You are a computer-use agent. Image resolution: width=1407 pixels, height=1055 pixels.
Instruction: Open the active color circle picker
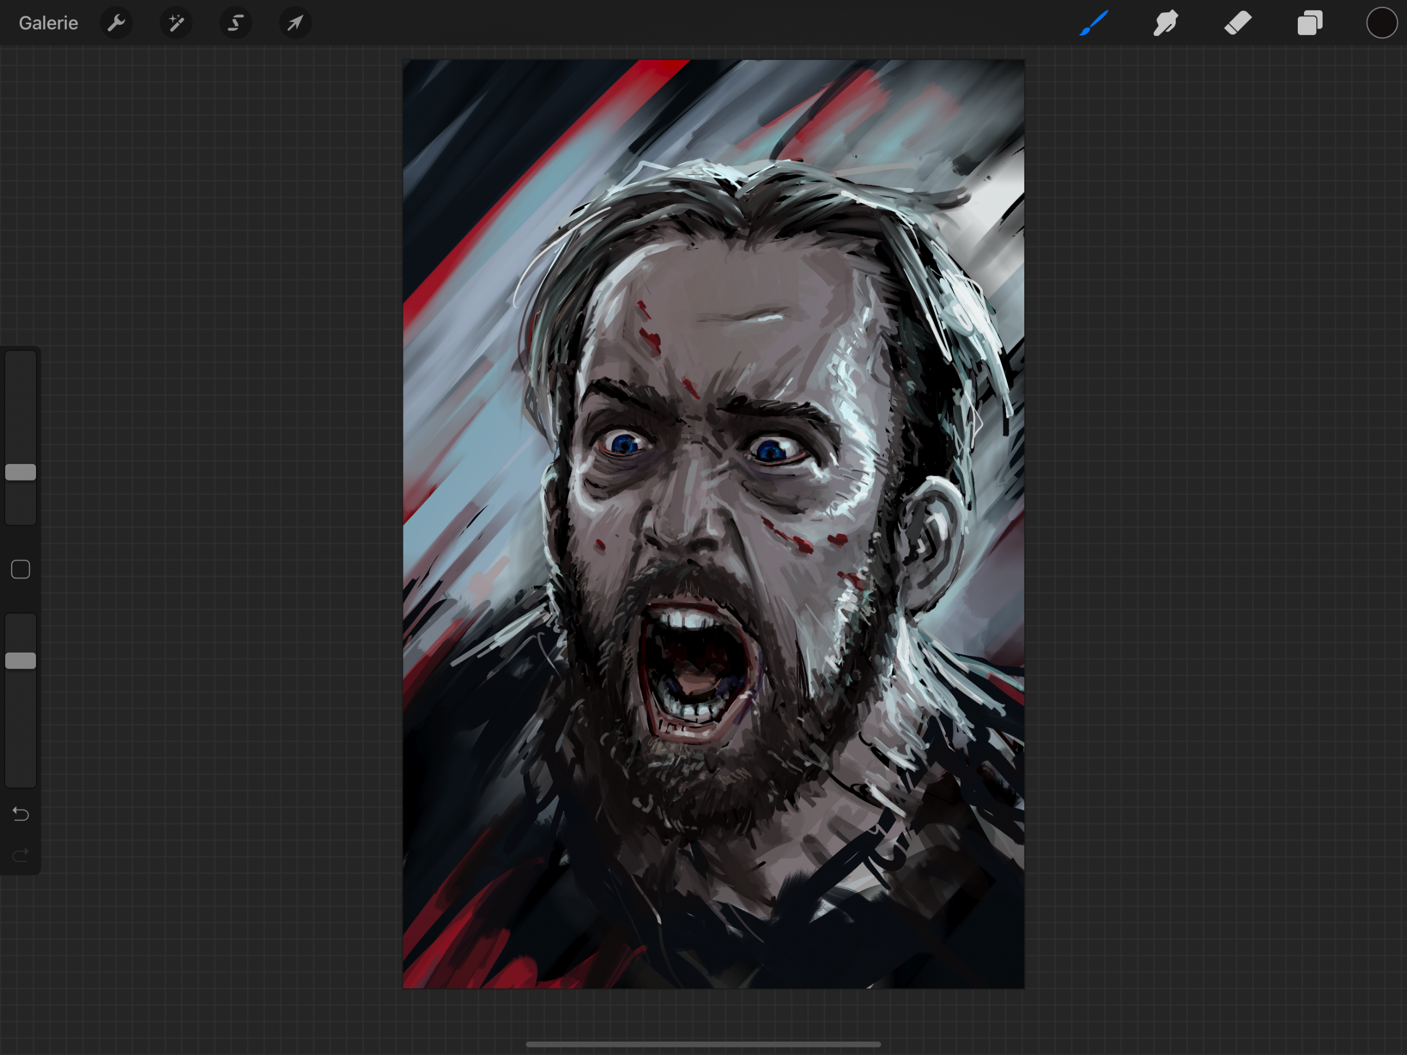1382,24
